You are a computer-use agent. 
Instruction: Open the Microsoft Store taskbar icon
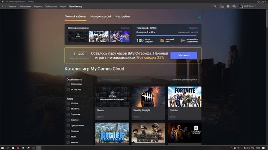(x=13, y=148)
